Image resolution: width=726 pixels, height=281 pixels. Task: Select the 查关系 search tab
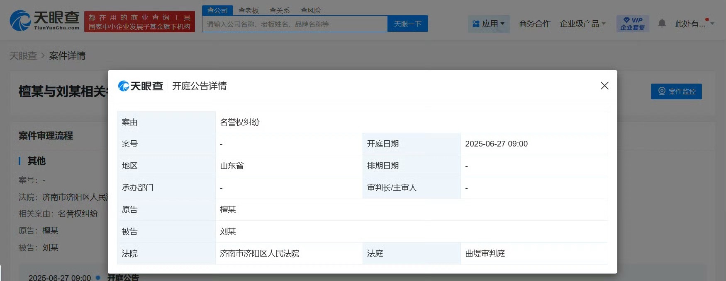pyautogui.click(x=280, y=10)
